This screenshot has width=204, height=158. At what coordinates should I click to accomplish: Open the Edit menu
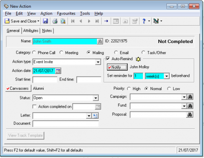19,13
